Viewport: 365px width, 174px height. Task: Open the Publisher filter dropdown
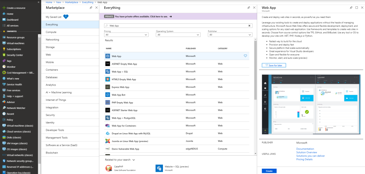pos(230,35)
